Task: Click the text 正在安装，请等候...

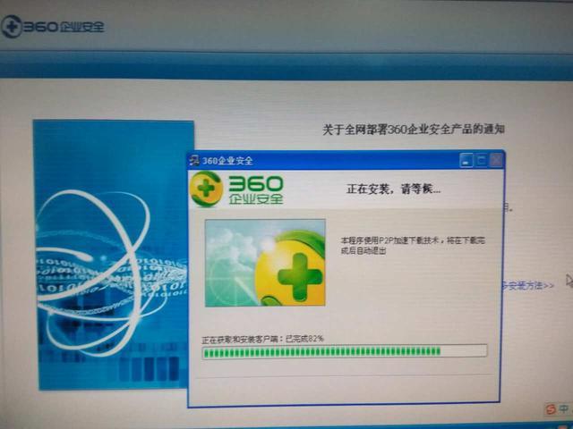Action: coord(393,189)
